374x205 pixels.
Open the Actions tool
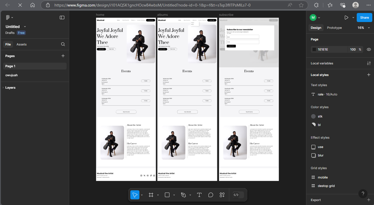pyautogui.click(x=222, y=195)
